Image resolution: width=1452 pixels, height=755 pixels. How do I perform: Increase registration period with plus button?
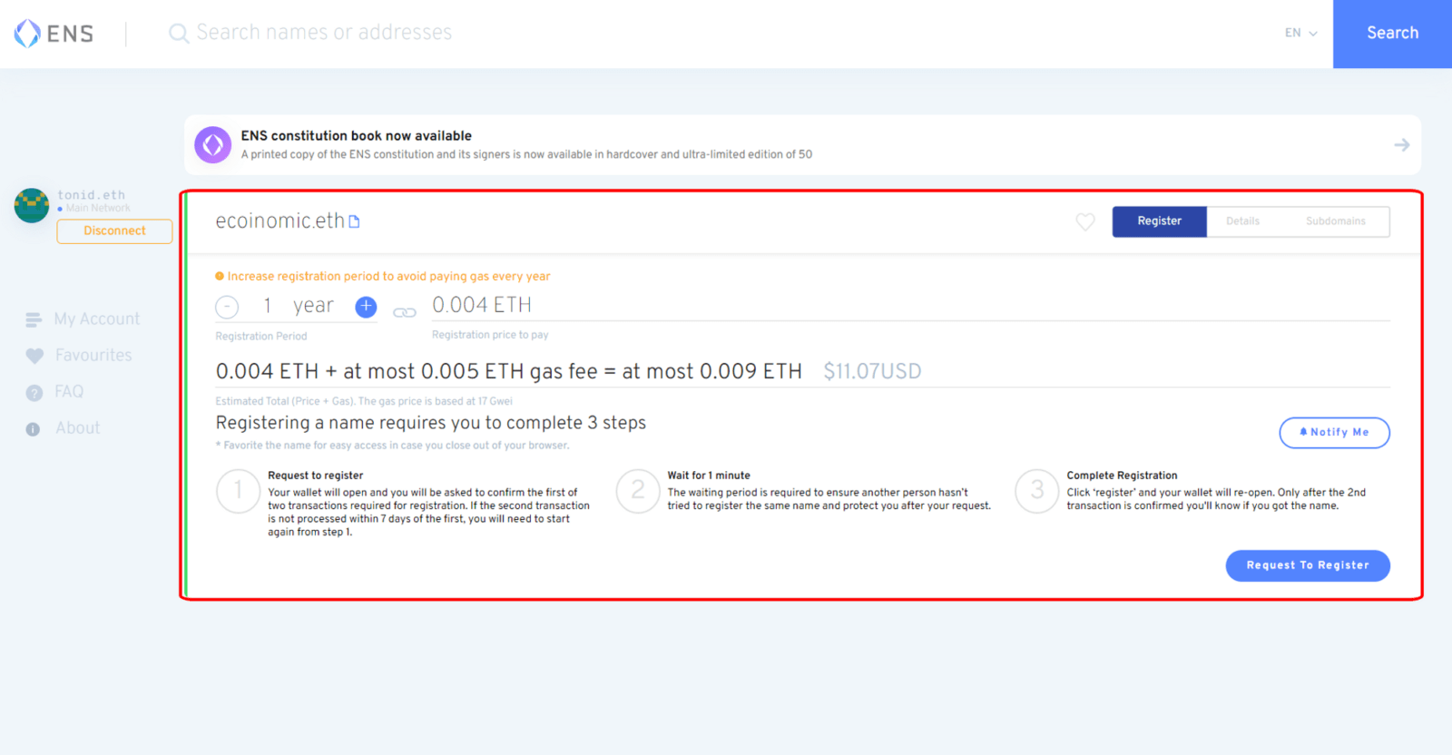[366, 307]
